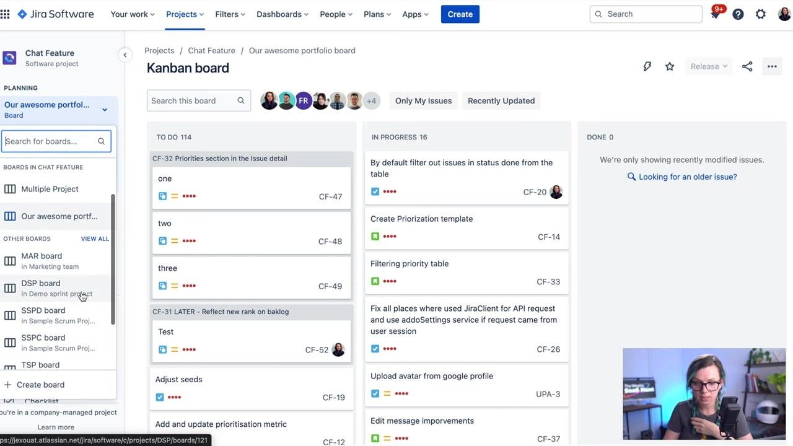Click the top bar Search field
Screen dimensions: 793x446
coord(646,14)
